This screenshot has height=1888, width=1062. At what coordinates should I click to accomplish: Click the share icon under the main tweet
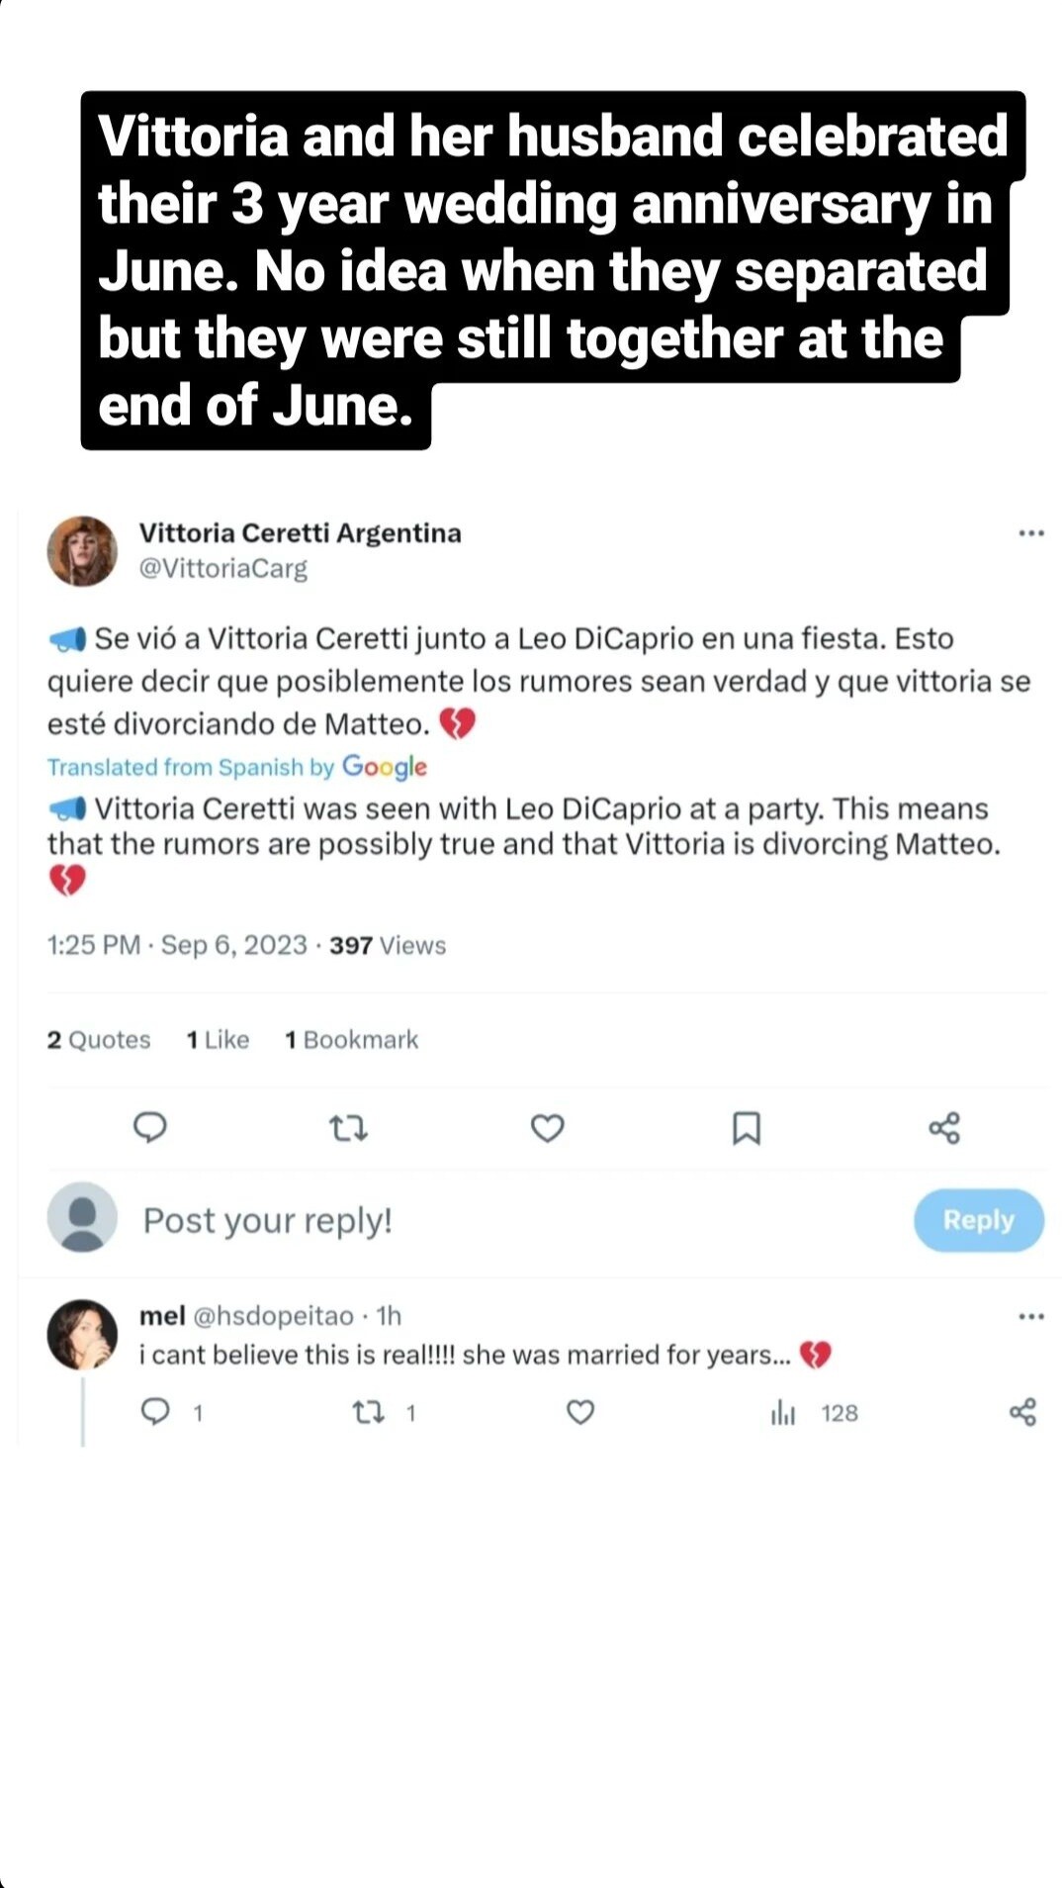[944, 1127]
